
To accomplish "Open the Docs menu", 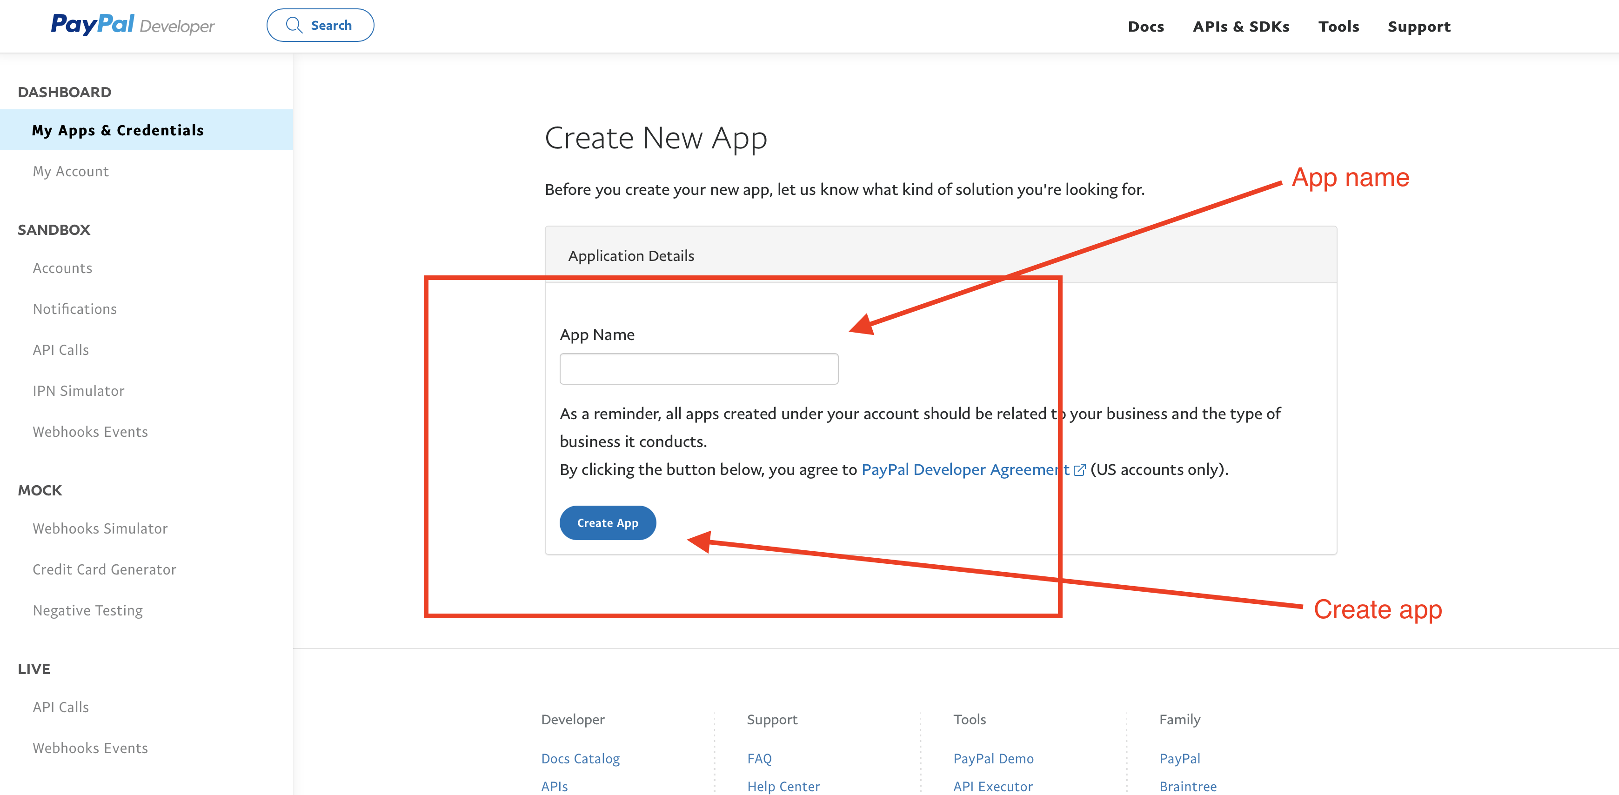I will 1146,27.
